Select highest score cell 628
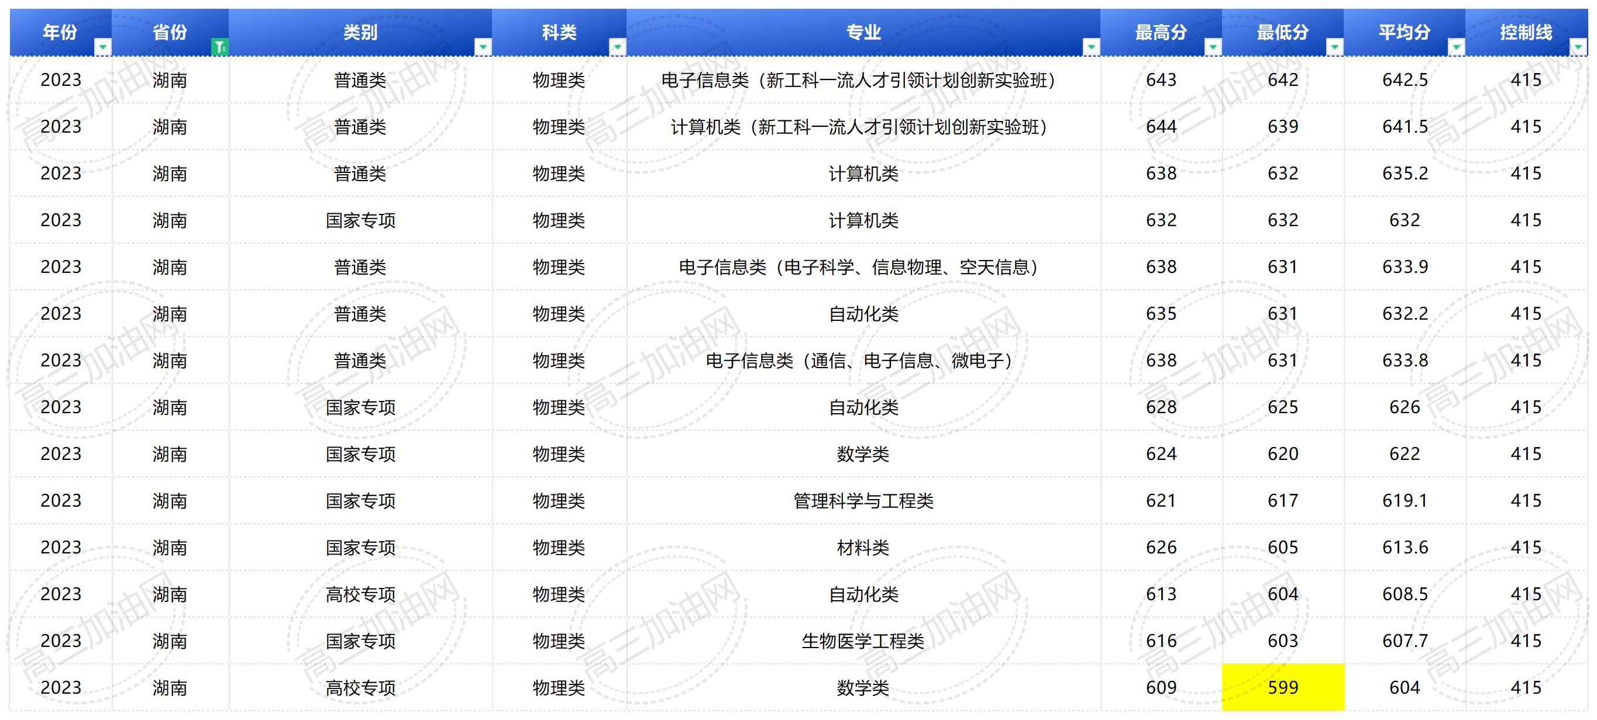Screen dimensions: 1597x720 pyautogui.click(x=1161, y=407)
